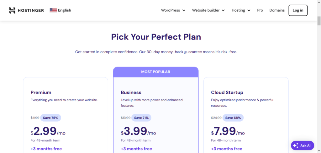Click the page vertical scrollbar thumb

pyautogui.click(x=319, y=21)
